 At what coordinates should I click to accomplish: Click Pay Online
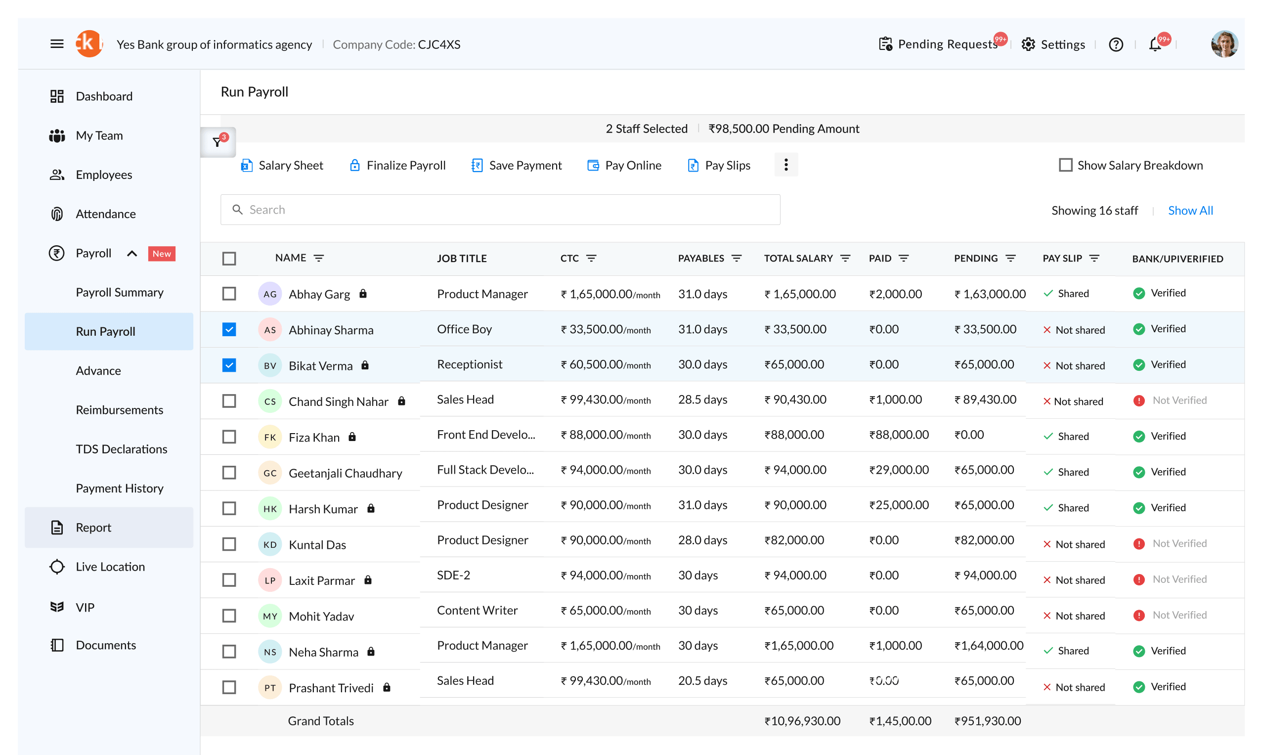pyautogui.click(x=624, y=165)
